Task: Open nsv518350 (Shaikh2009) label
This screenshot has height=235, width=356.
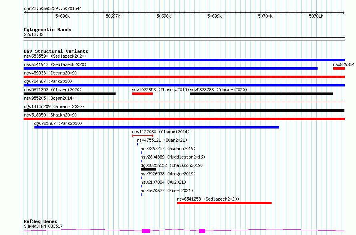Action: tap(50, 115)
